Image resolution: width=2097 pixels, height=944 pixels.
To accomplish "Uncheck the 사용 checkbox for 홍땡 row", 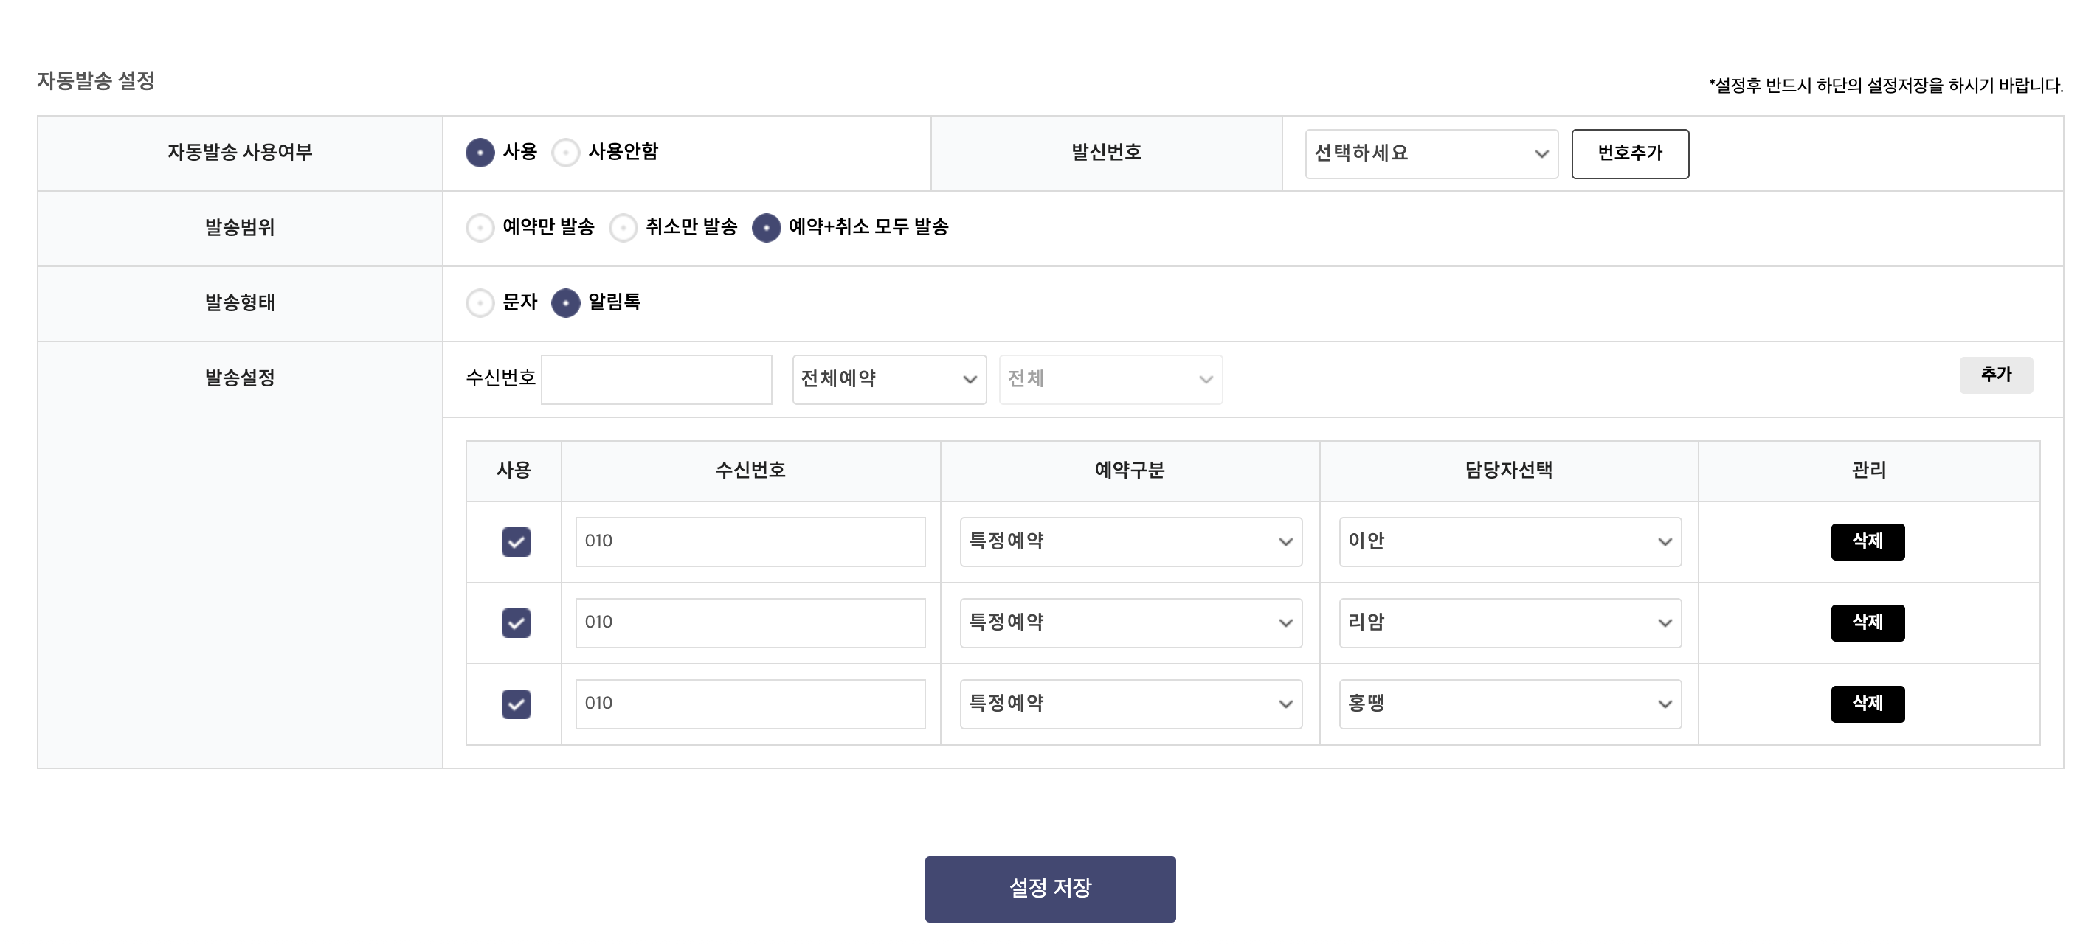I will (x=516, y=704).
